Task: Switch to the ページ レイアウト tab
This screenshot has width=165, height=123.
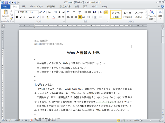Action: (36, 7)
